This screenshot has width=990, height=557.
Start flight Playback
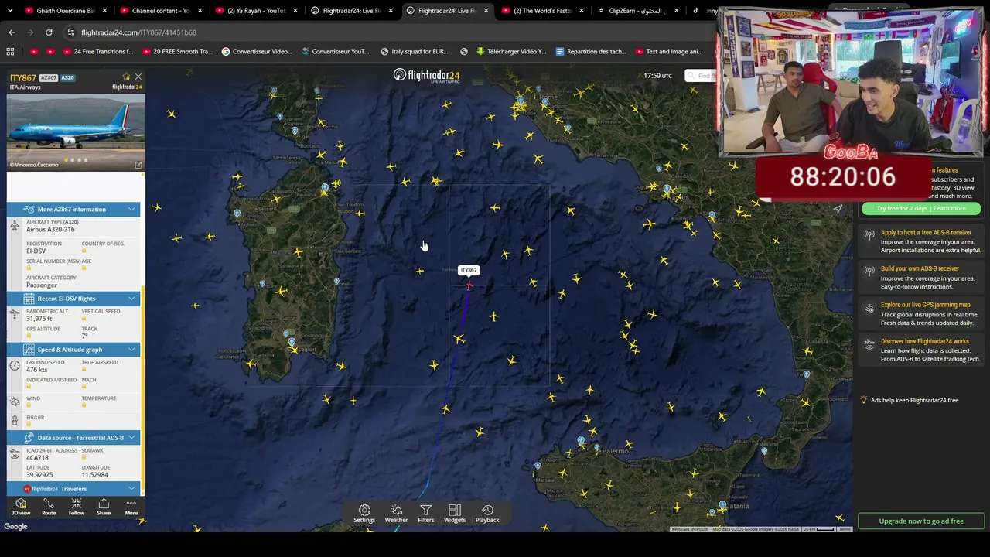coord(487,514)
